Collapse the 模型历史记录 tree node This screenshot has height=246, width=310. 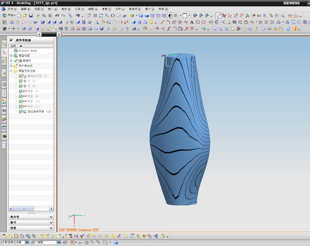tap(11, 71)
